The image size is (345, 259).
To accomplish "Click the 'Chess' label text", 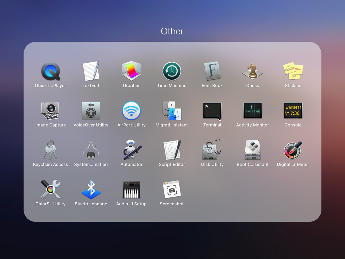I will click(253, 85).
